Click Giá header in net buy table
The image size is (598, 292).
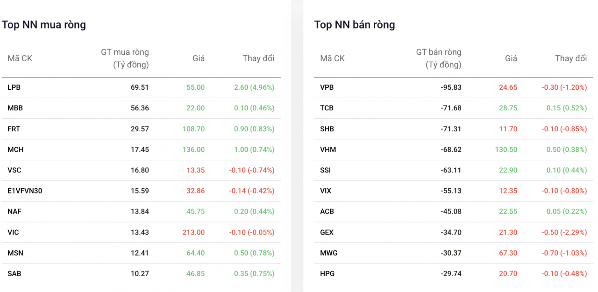coord(199,58)
